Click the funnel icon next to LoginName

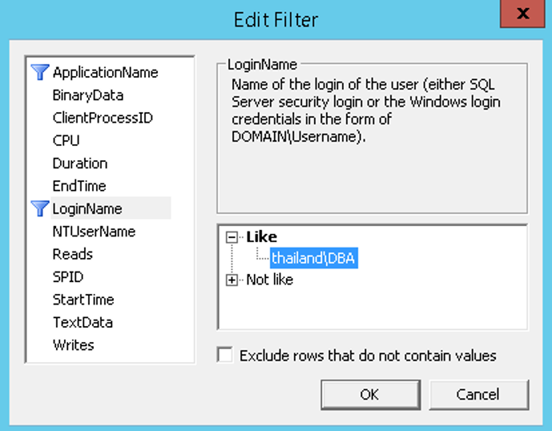[x=40, y=209]
